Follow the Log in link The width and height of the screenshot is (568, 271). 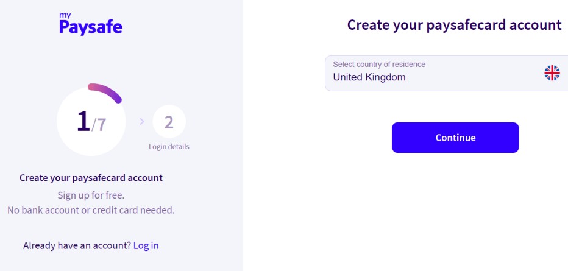coord(146,245)
